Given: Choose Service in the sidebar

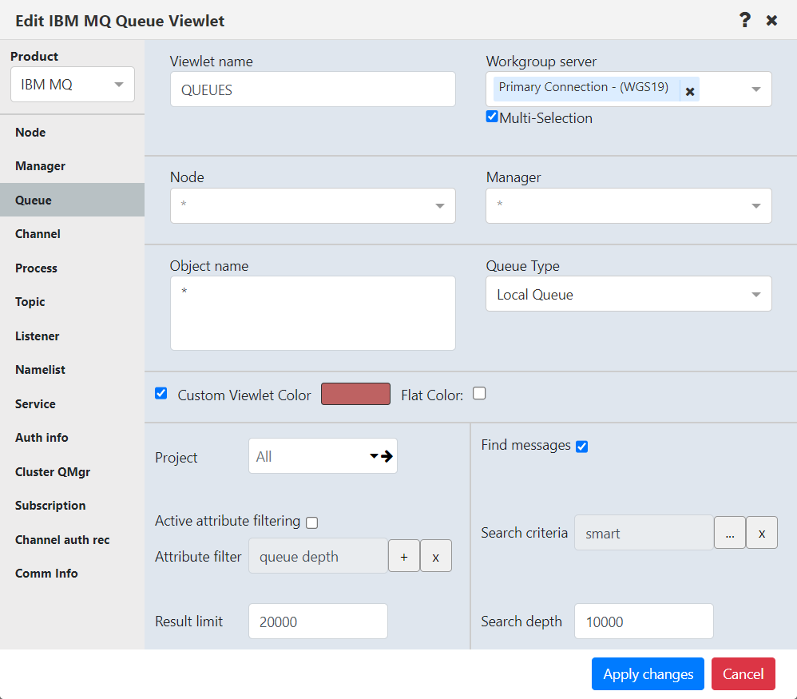Looking at the screenshot, I should pyautogui.click(x=72, y=403).
